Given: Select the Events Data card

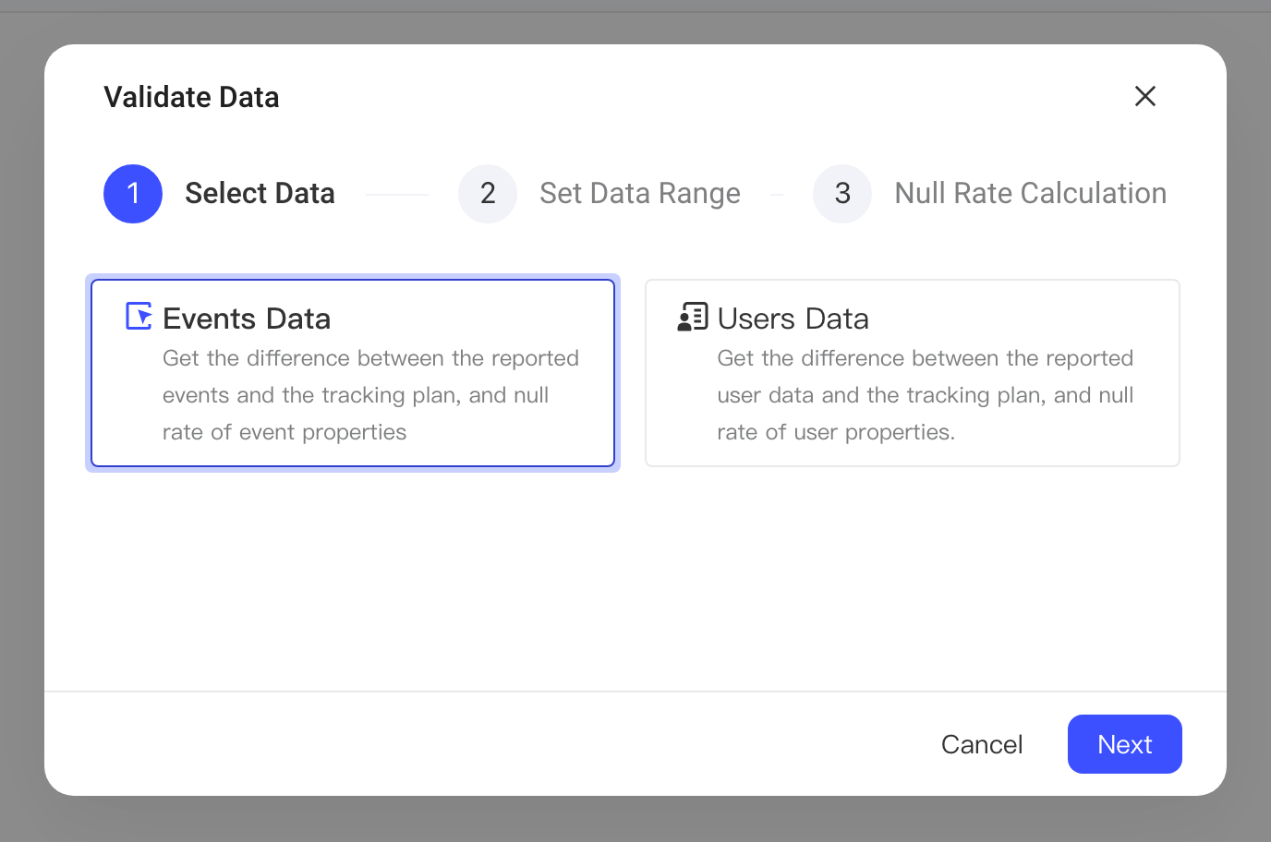Looking at the screenshot, I should tap(353, 373).
